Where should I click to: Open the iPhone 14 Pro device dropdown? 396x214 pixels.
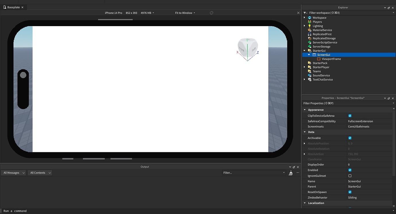coord(113,13)
